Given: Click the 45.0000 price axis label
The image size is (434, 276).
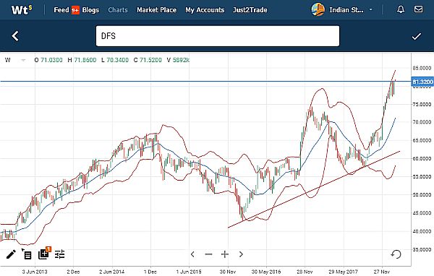Looking at the screenshot, I should tap(422, 213).
